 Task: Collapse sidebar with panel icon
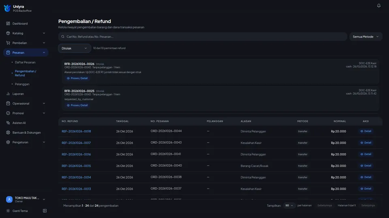(x=45, y=211)
